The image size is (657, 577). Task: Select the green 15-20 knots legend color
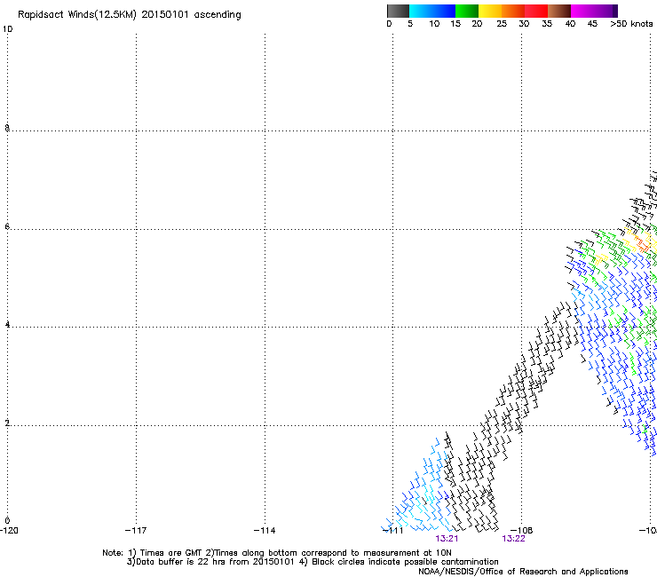coord(467,11)
